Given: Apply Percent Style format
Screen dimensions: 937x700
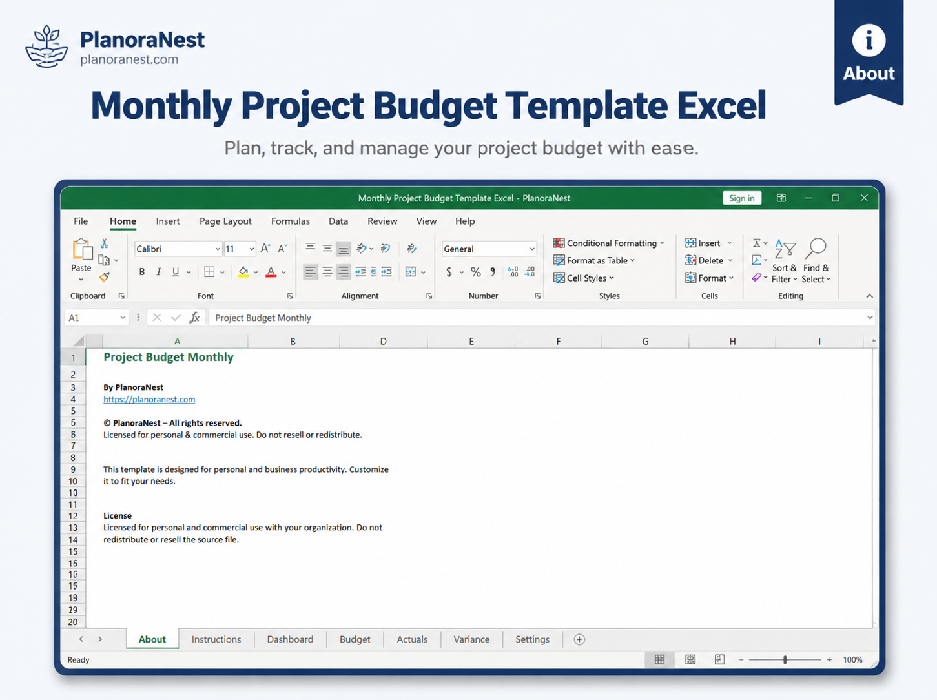Looking at the screenshot, I should pyautogui.click(x=476, y=272).
